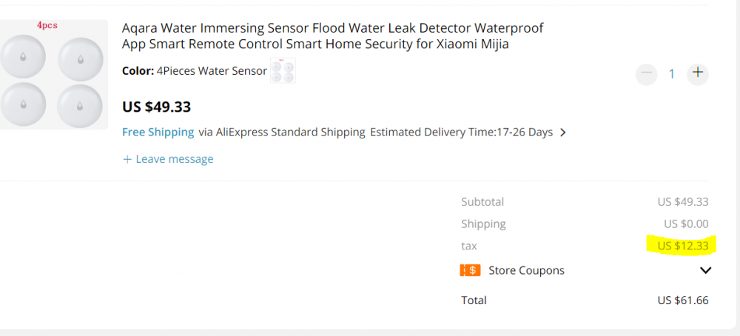Click the highlighted tax amount US $12.33
Viewport: 740px width, 336px height.
coord(682,246)
